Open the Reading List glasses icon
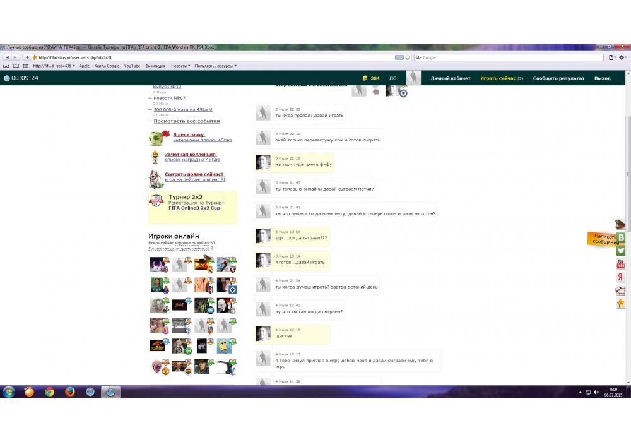This screenshot has width=631, height=442. click(6, 66)
